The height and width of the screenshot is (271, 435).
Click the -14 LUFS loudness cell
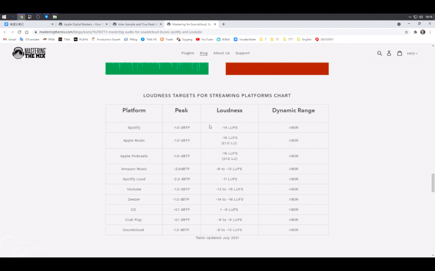click(x=230, y=128)
